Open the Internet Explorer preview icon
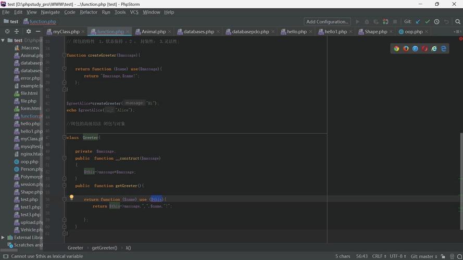 [x=434, y=49]
